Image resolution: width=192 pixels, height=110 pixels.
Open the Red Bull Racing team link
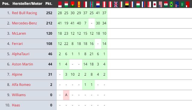(x=24, y=13)
